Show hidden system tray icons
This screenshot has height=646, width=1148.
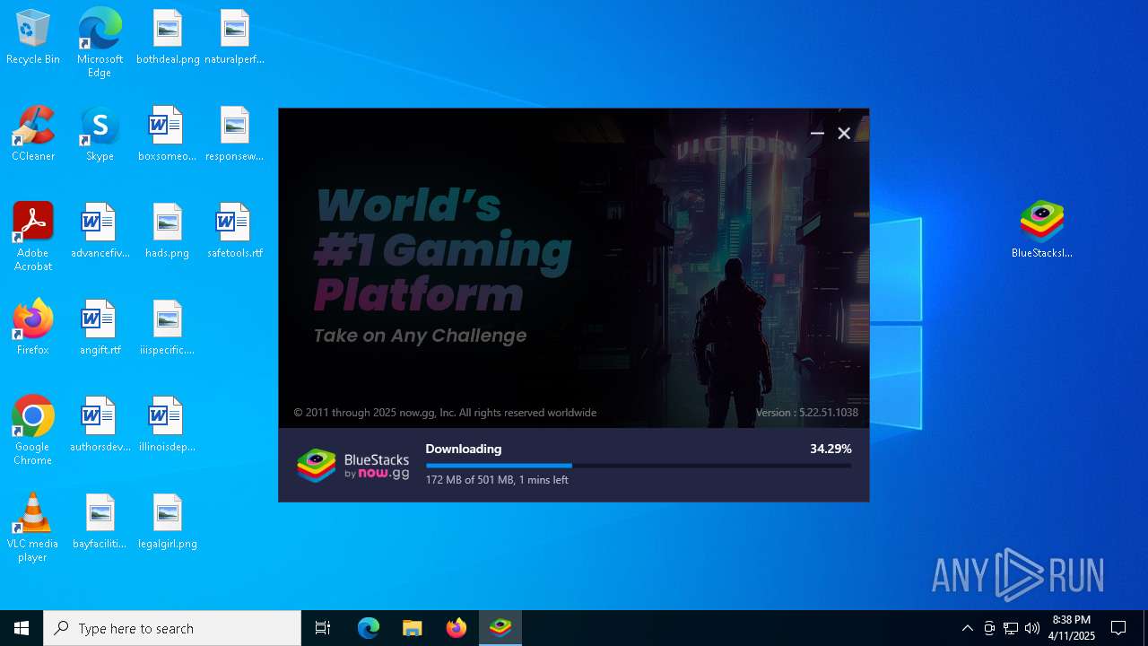tap(967, 628)
